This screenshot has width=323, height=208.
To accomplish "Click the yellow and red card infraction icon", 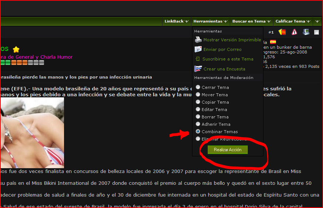I will click(282, 32).
